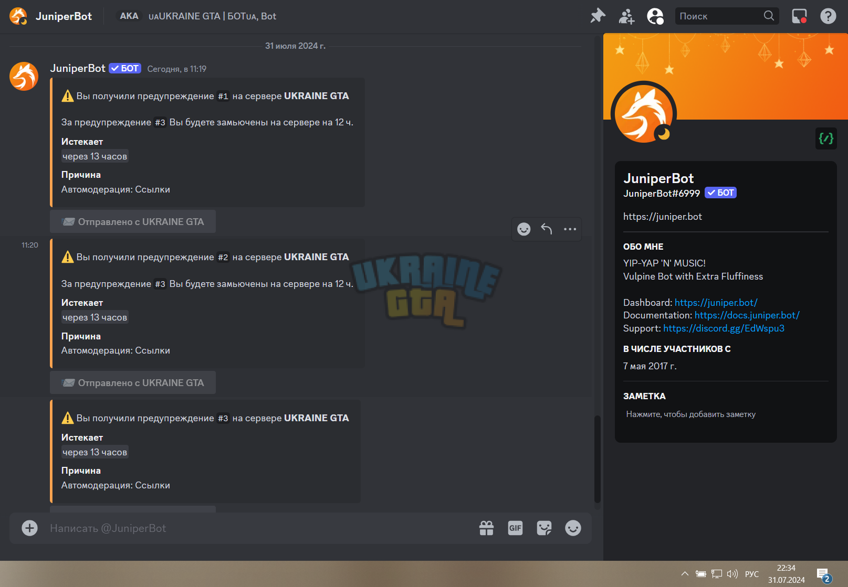Add a reaction with the smiley icon

(524, 229)
